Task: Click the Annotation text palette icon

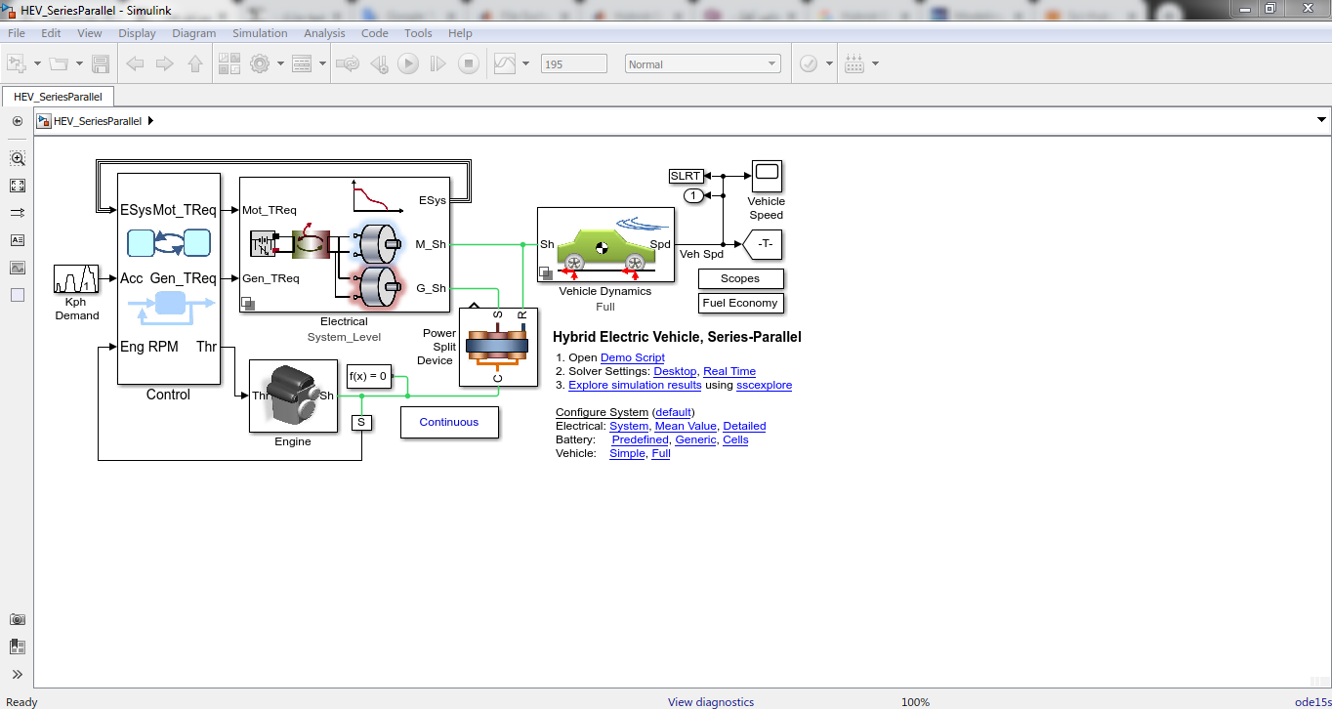Action: tap(18, 240)
